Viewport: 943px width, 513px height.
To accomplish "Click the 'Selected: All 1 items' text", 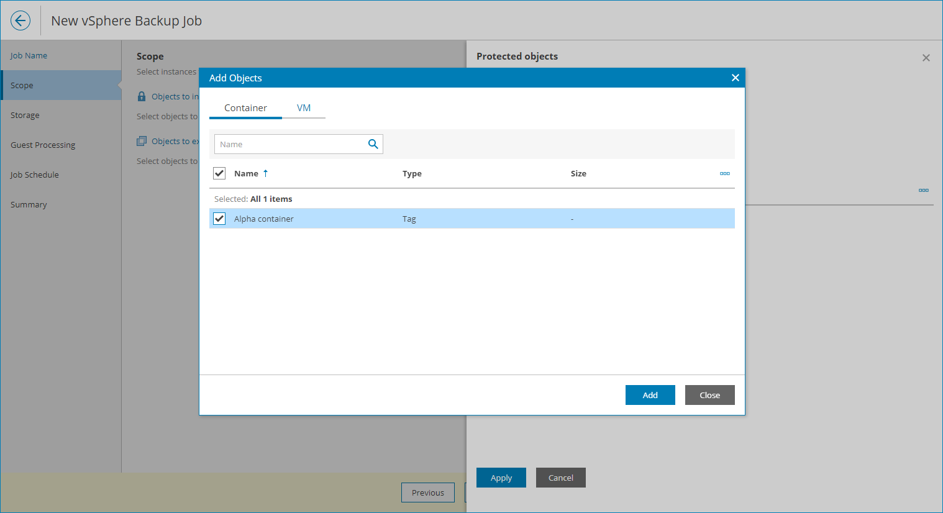I will (253, 199).
